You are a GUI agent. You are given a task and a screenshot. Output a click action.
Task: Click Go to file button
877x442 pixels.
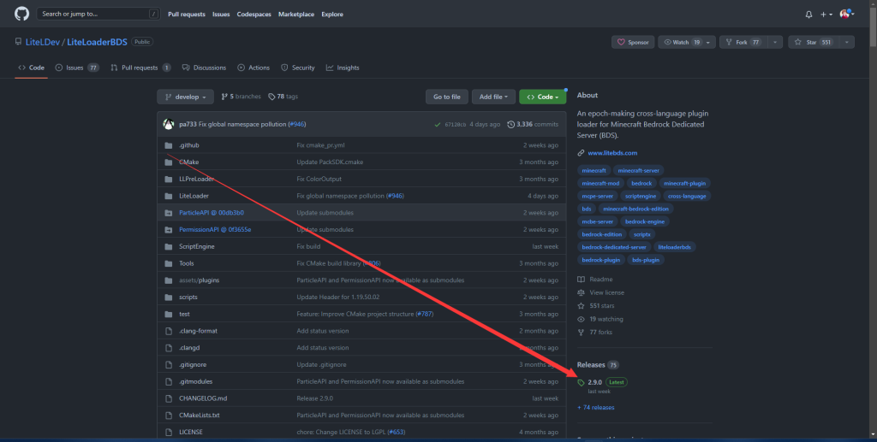point(446,97)
